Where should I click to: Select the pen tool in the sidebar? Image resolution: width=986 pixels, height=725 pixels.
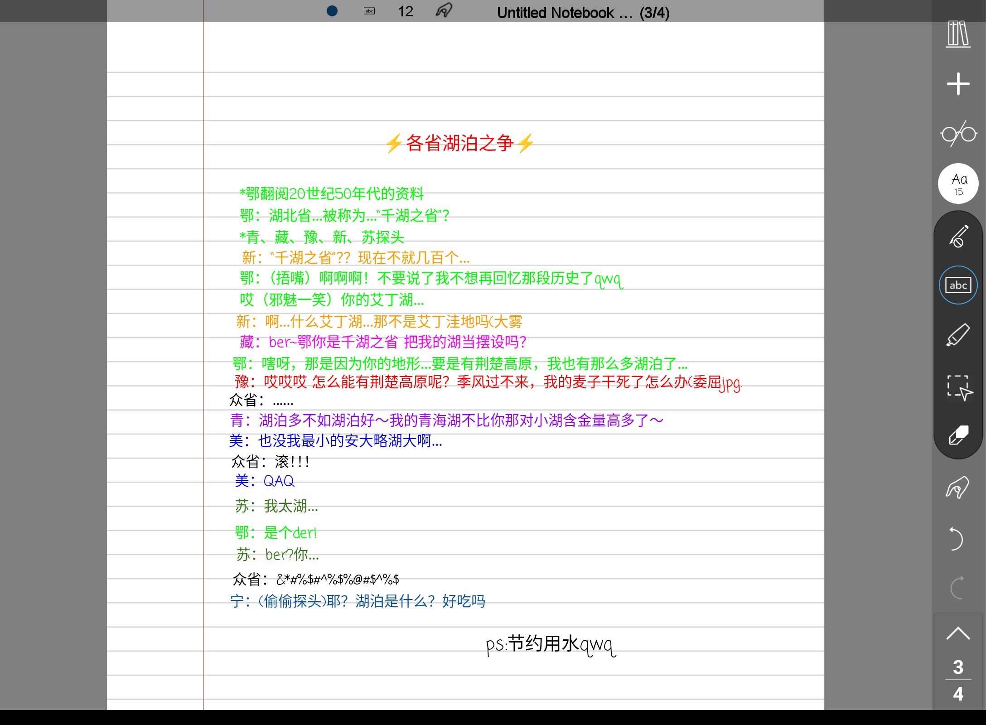coord(958,236)
